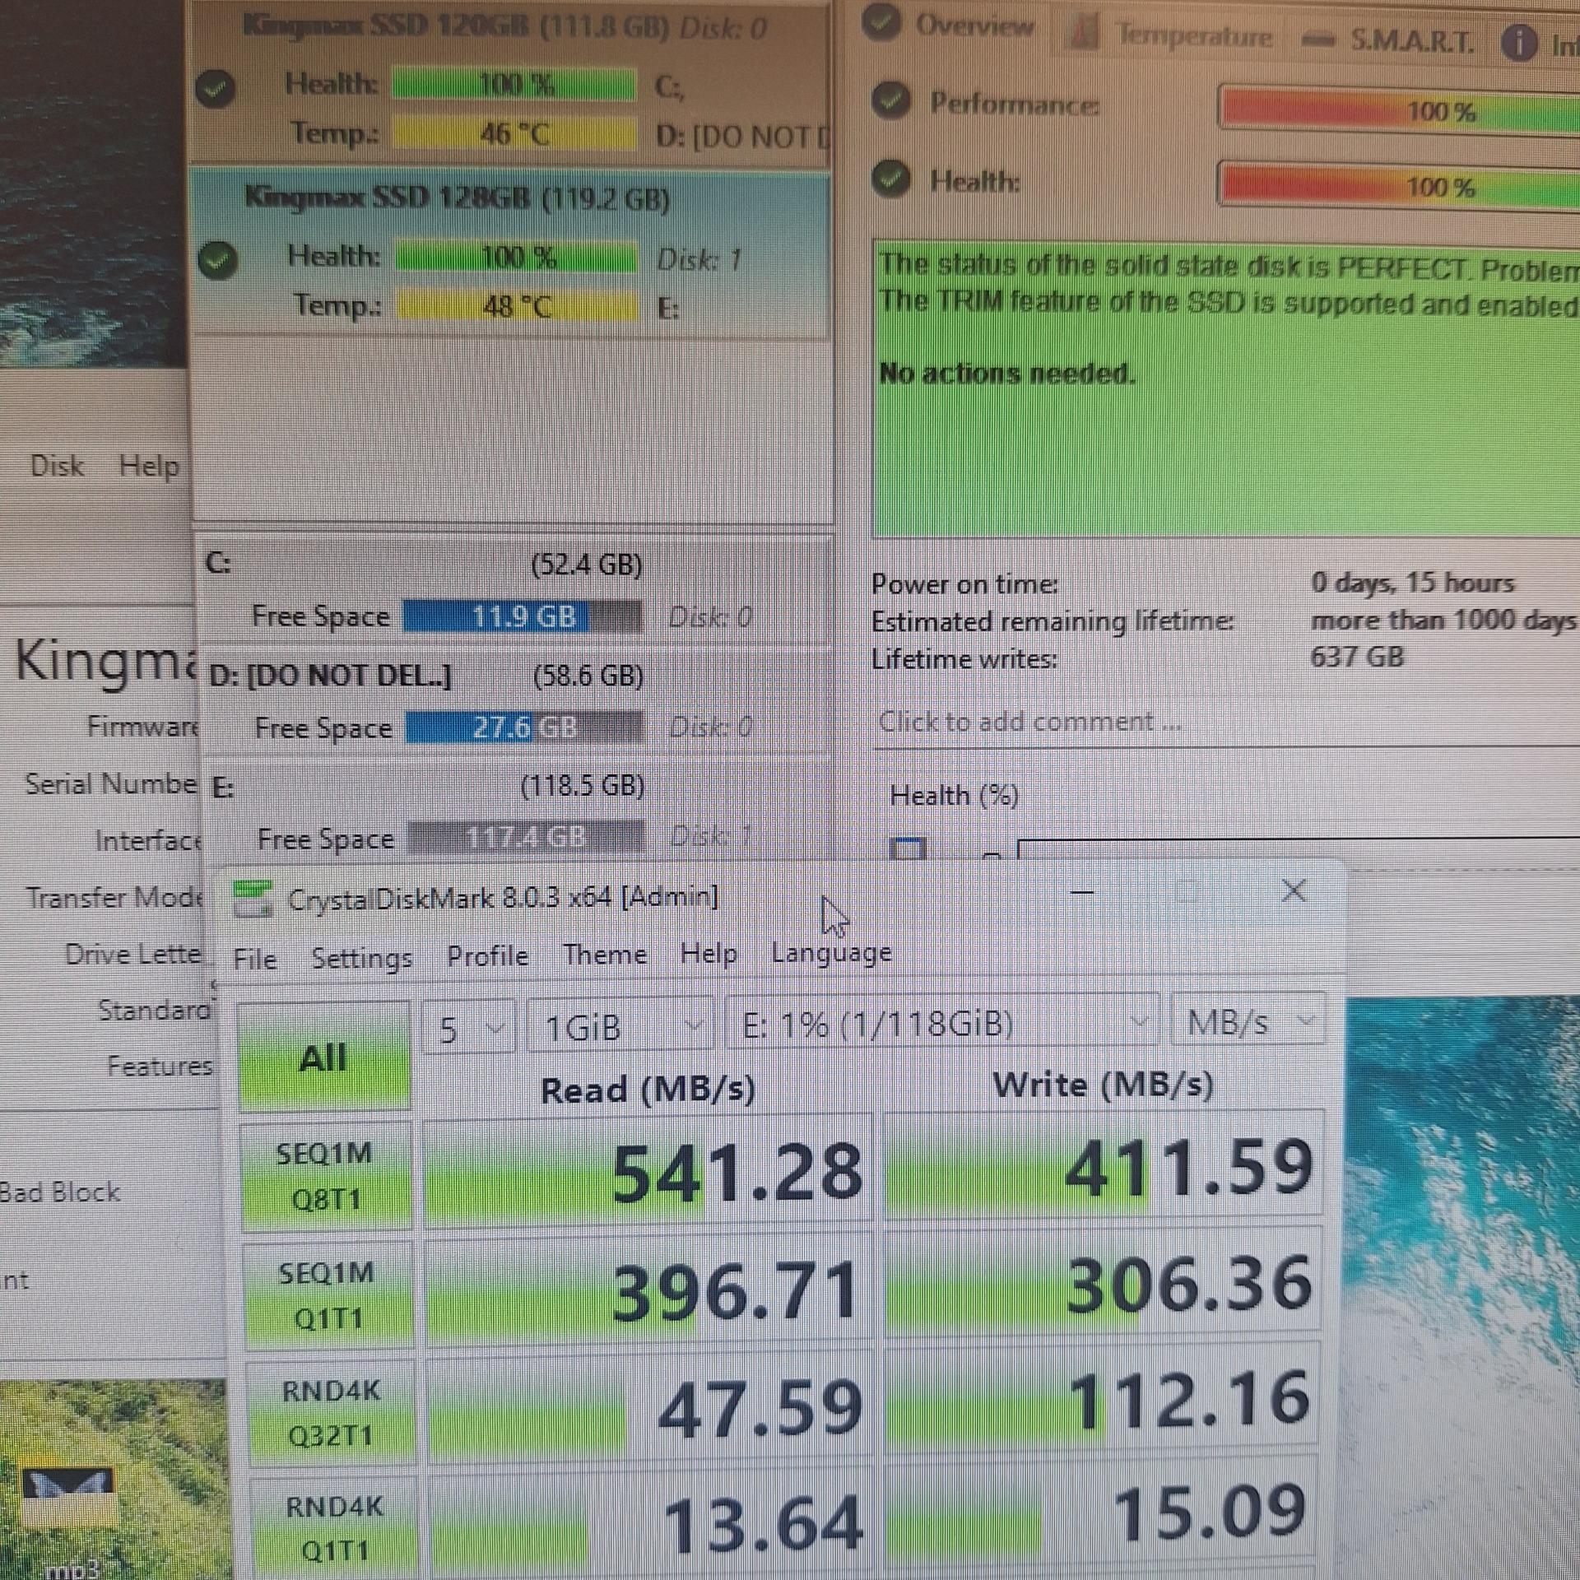
Task: Run the SEQ1M Q8T1 test
Action: [x=327, y=1175]
